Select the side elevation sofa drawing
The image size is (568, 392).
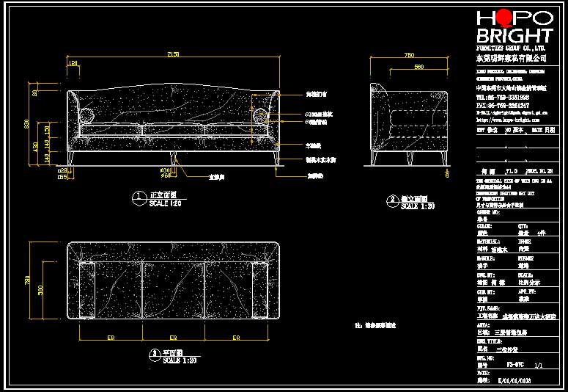click(409, 124)
